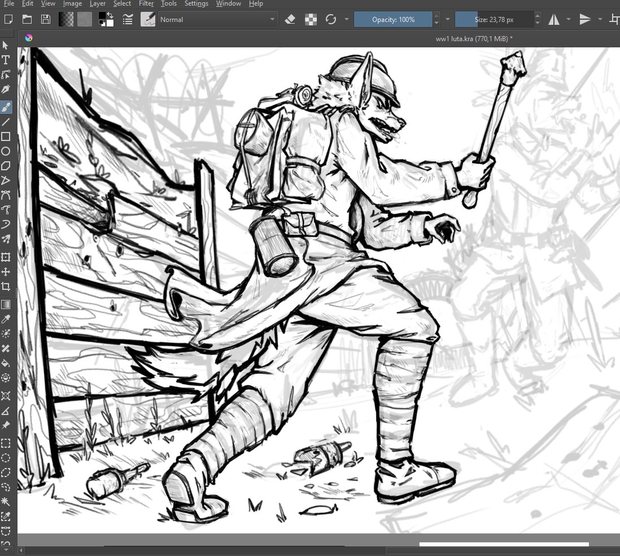Select the Polygon tool

coord(6,166)
